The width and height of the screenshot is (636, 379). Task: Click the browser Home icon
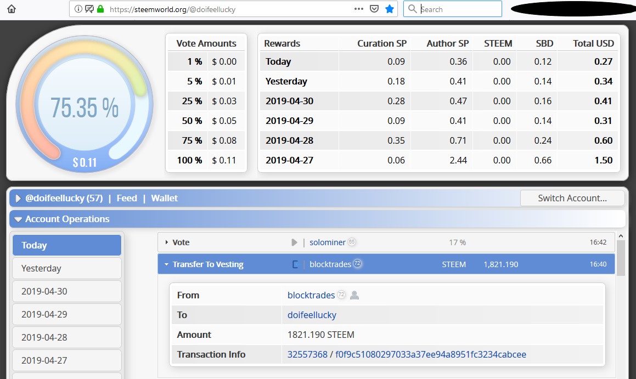tap(12, 9)
